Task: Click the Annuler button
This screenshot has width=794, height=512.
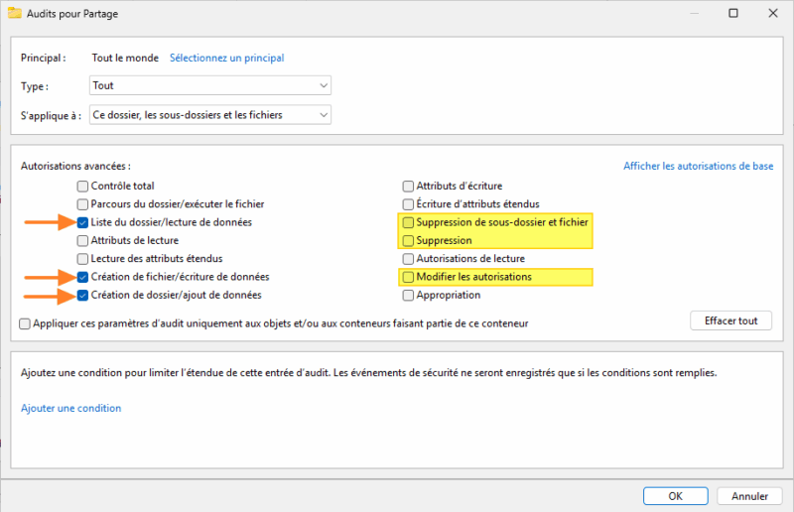Action: [749, 495]
